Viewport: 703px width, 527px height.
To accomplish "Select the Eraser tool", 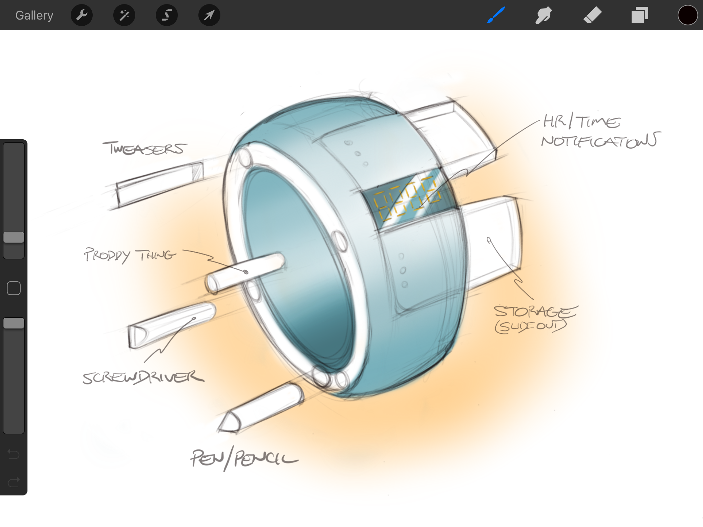I will [x=592, y=15].
